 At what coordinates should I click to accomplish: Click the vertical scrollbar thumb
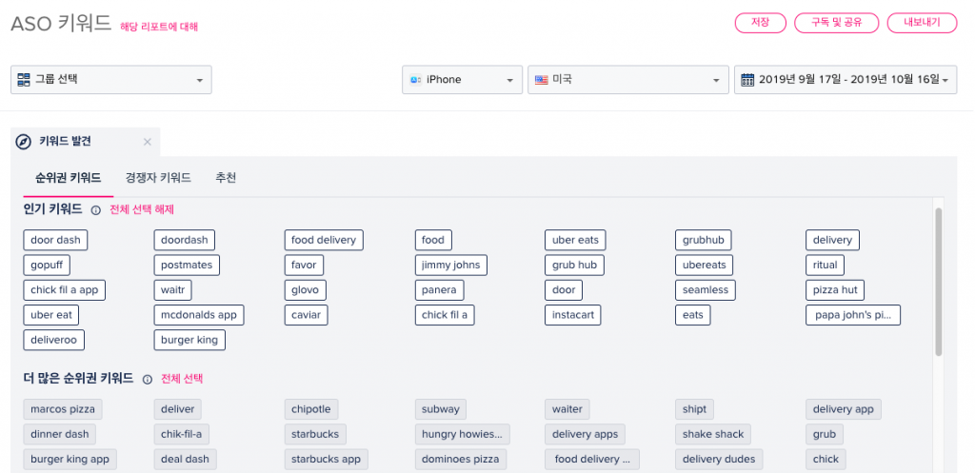(x=938, y=283)
